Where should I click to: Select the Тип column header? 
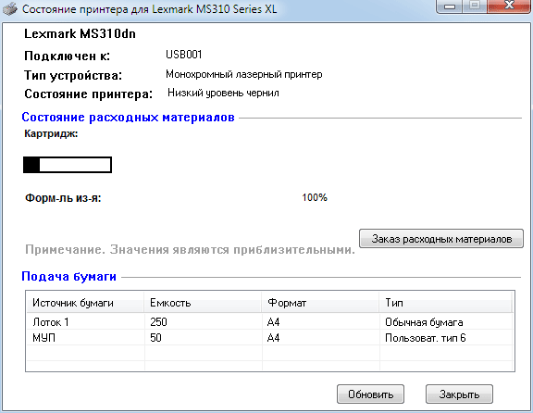coord(445,303)
